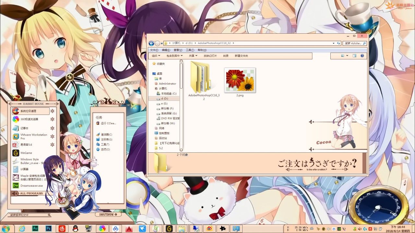Image resolution: width=415 pixels, height=233 pixels.
Task: Open the recent pages dropdown arrow
Action: (x=162, y=43)
